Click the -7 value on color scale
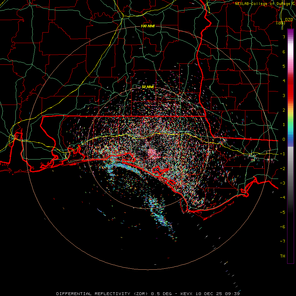296x296 pixels. tap(283, 241)
